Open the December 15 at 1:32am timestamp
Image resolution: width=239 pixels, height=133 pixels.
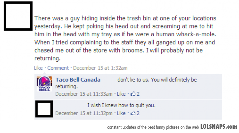point(100,68)
